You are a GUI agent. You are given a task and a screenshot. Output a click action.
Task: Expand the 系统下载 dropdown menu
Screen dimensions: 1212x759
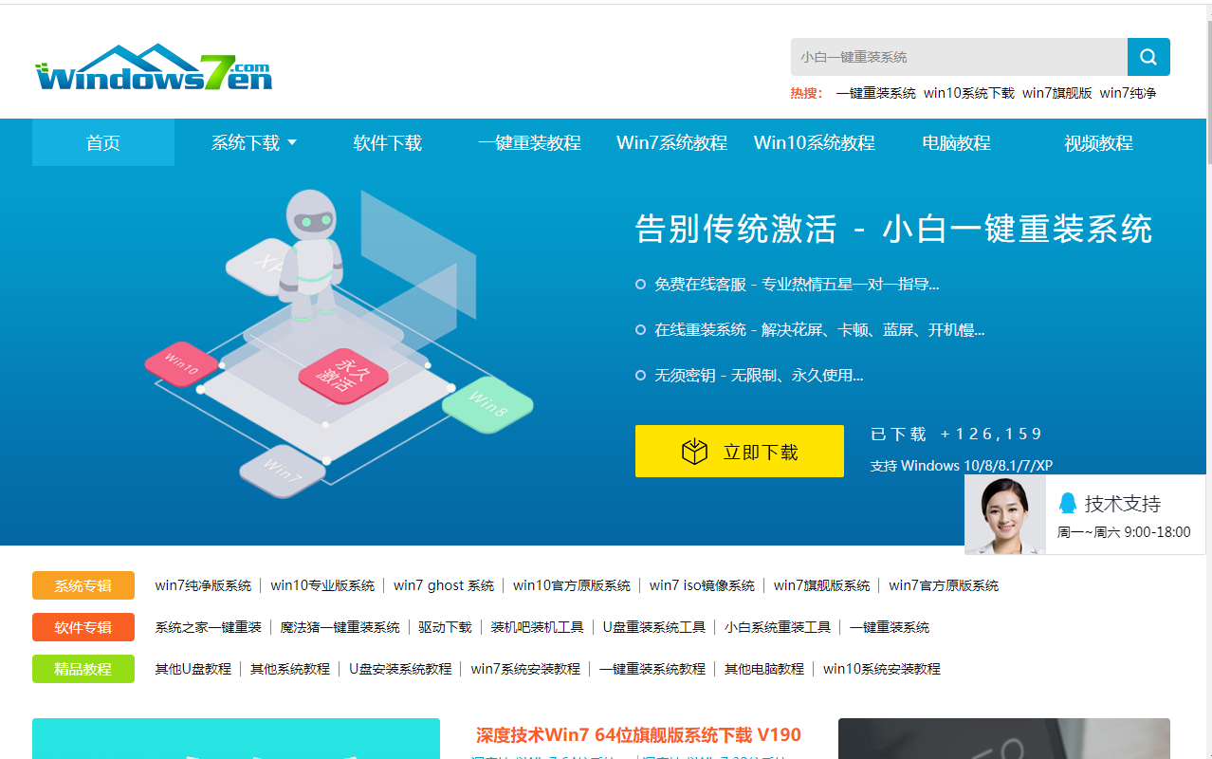(253, 143)
